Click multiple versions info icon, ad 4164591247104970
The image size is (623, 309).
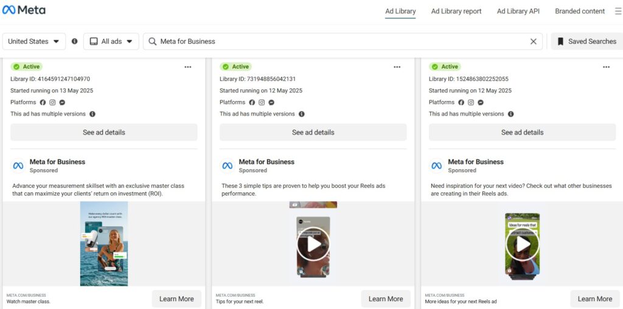(92, 114)
